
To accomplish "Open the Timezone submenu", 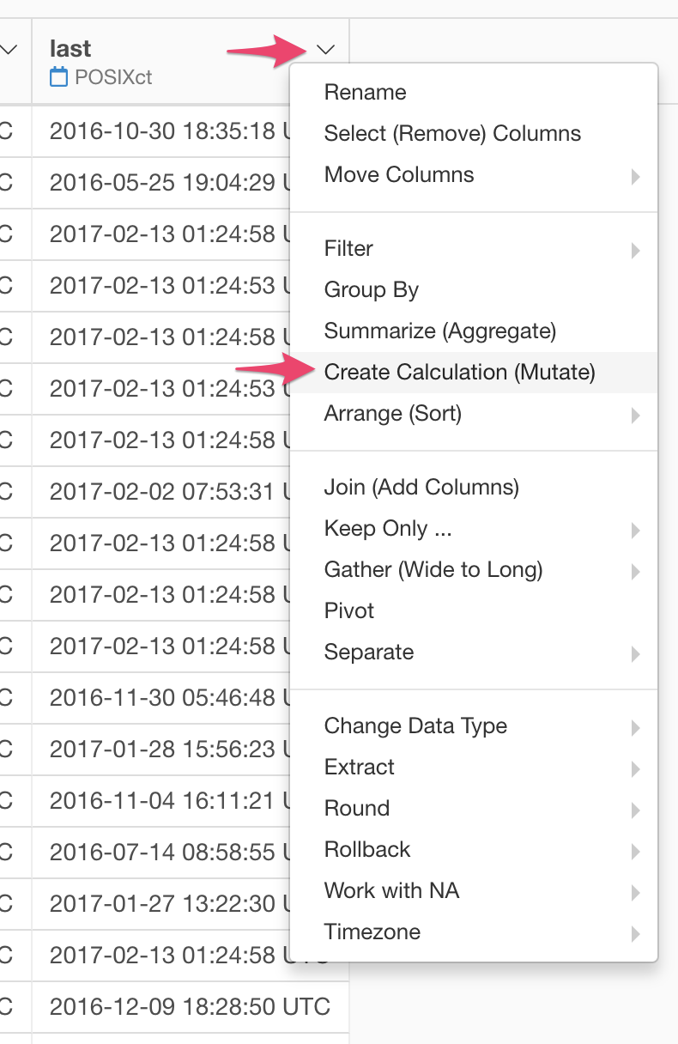I will (x=372, y=932).
